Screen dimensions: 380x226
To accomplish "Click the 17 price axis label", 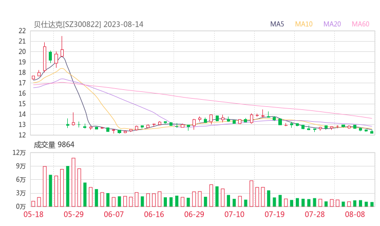I will click(22, 83).
